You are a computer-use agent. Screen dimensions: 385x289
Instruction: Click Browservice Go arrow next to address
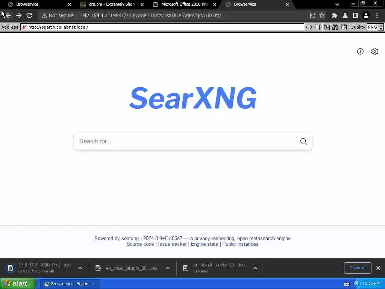pyautogui.click(x=309, y=27)
